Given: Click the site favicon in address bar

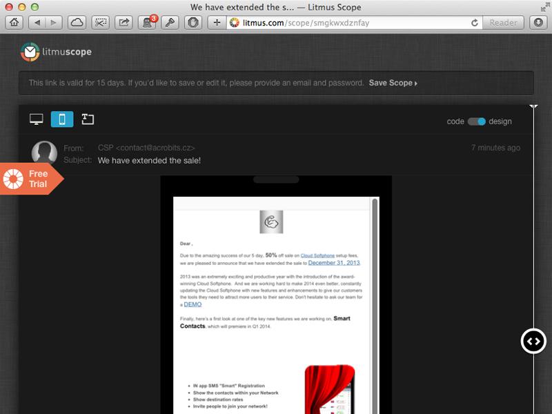Looking at the screenshot, I should (x=234, y=23).
